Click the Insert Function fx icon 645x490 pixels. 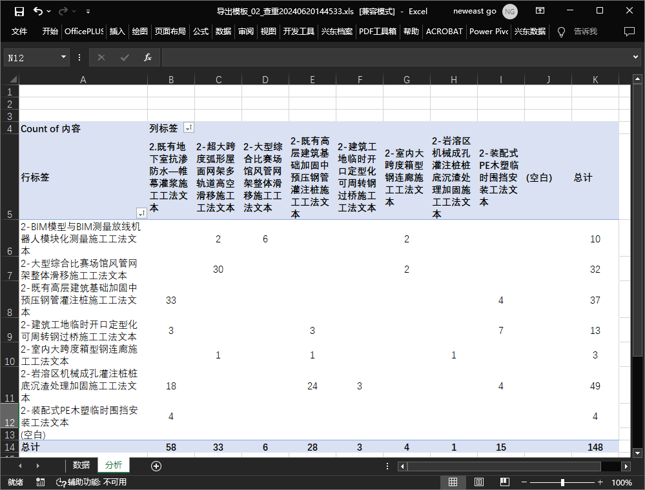147,57
